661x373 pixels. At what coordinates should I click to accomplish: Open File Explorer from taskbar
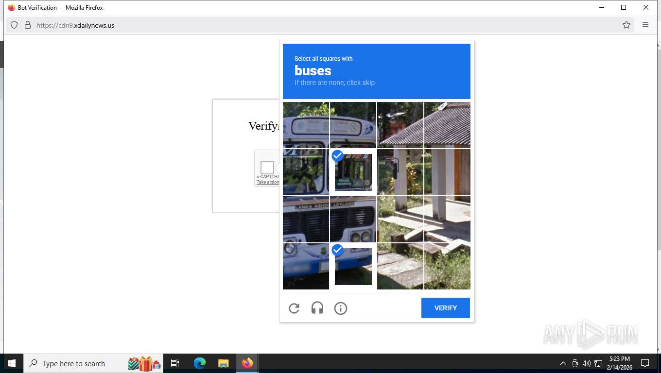point(223,363)
